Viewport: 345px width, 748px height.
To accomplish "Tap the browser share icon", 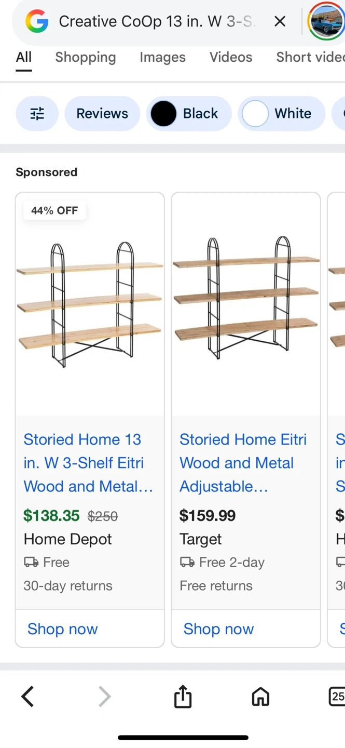I will coord(183,697).
